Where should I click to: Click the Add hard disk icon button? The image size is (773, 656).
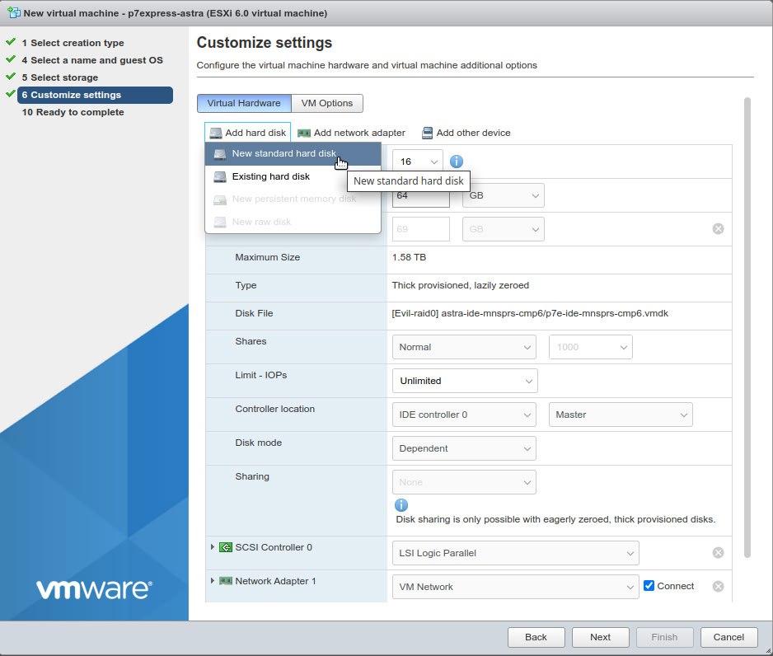click(216, 133)
